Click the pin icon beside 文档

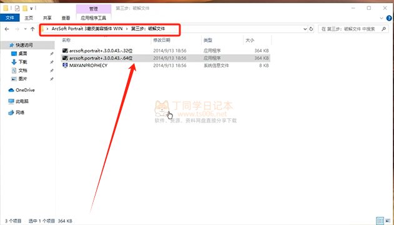[x=52, y=71]
